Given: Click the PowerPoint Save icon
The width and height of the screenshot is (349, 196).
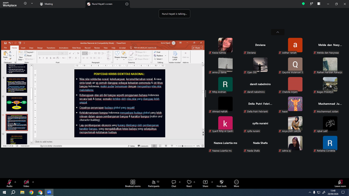Looking at the screenshot, I should [x=5, y=43].
